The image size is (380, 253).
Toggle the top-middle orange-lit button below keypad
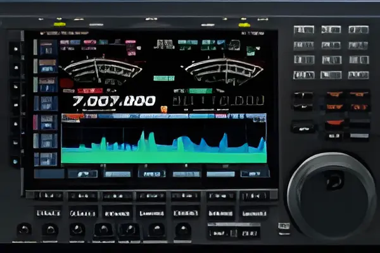[x=334, y=94]
